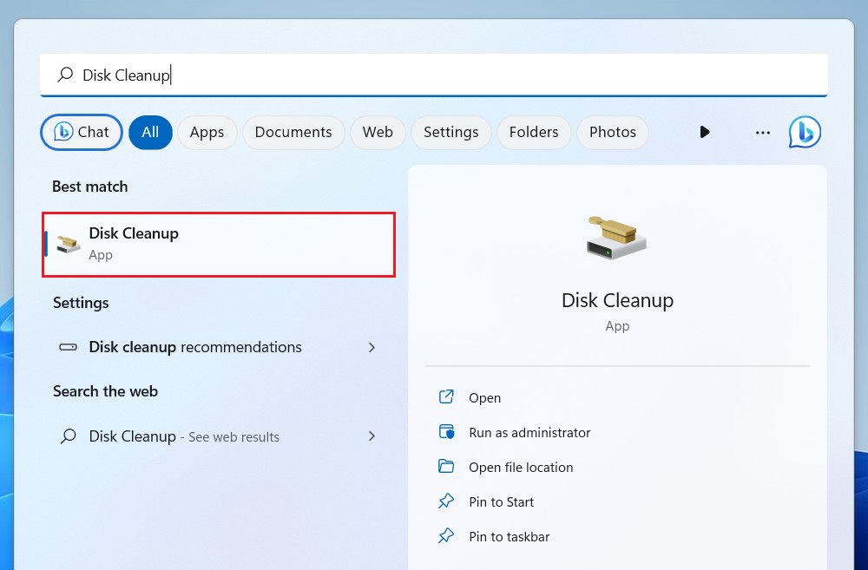Select Pin to Start
The height and width of the screenshot is (570, 868).
click(x=501, y=502)
